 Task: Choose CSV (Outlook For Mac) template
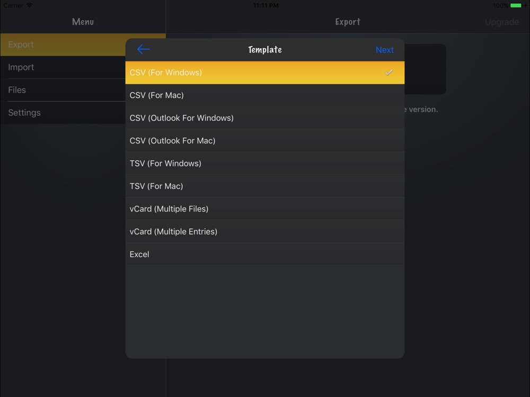264,141
